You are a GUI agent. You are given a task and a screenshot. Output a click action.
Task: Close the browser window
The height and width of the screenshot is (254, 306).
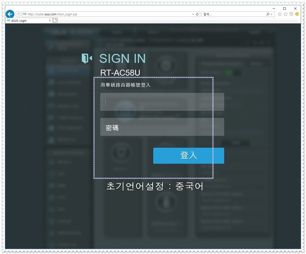click(295, 8)
